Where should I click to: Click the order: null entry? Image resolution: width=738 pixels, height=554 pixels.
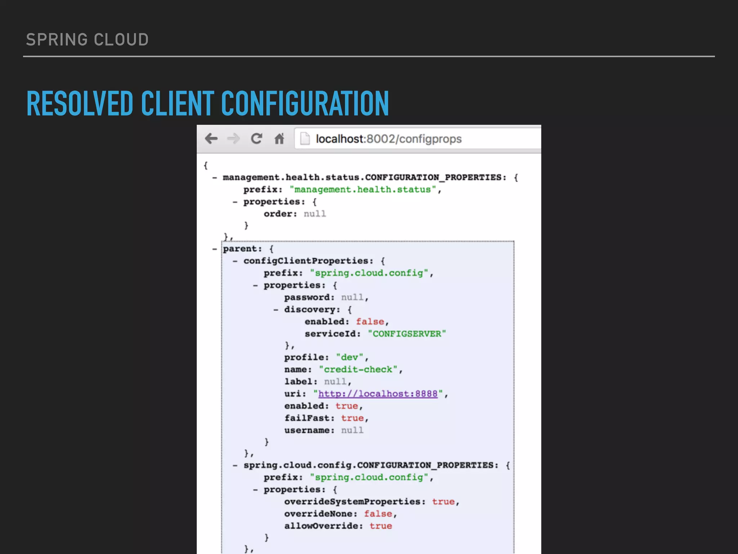[x=295, y=214]
